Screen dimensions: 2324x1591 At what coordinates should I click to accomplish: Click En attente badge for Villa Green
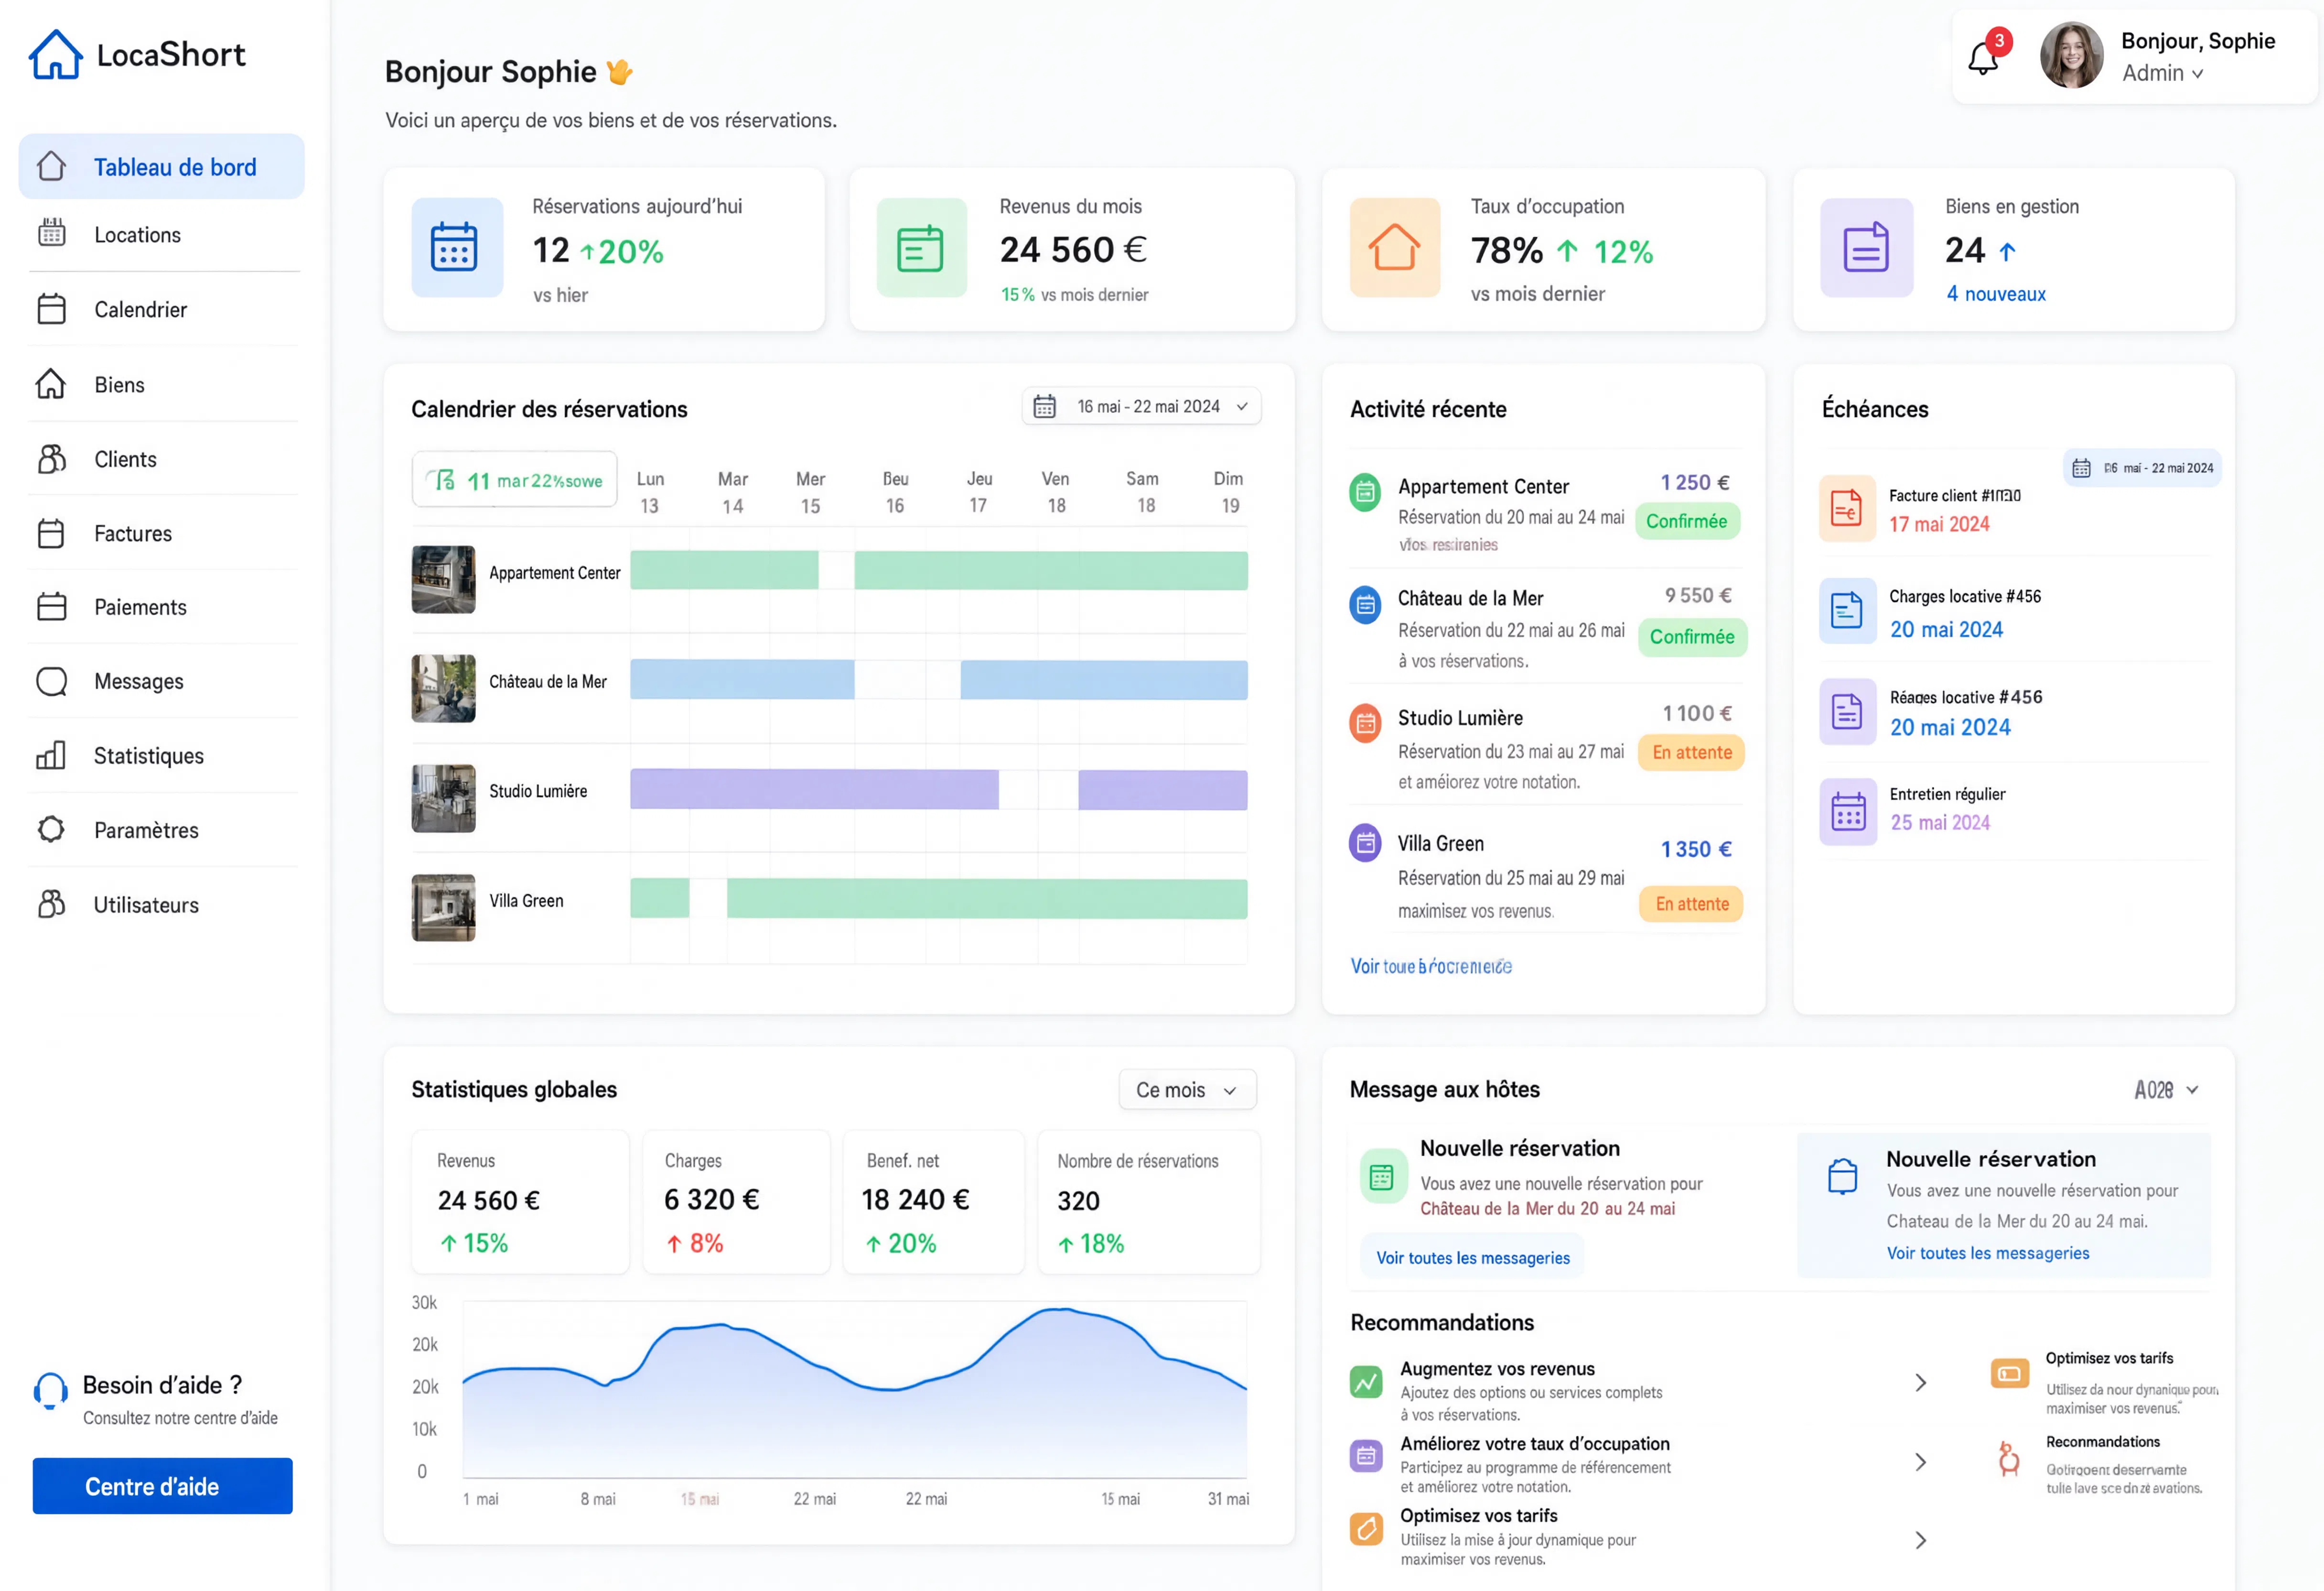pos(1691,904)
